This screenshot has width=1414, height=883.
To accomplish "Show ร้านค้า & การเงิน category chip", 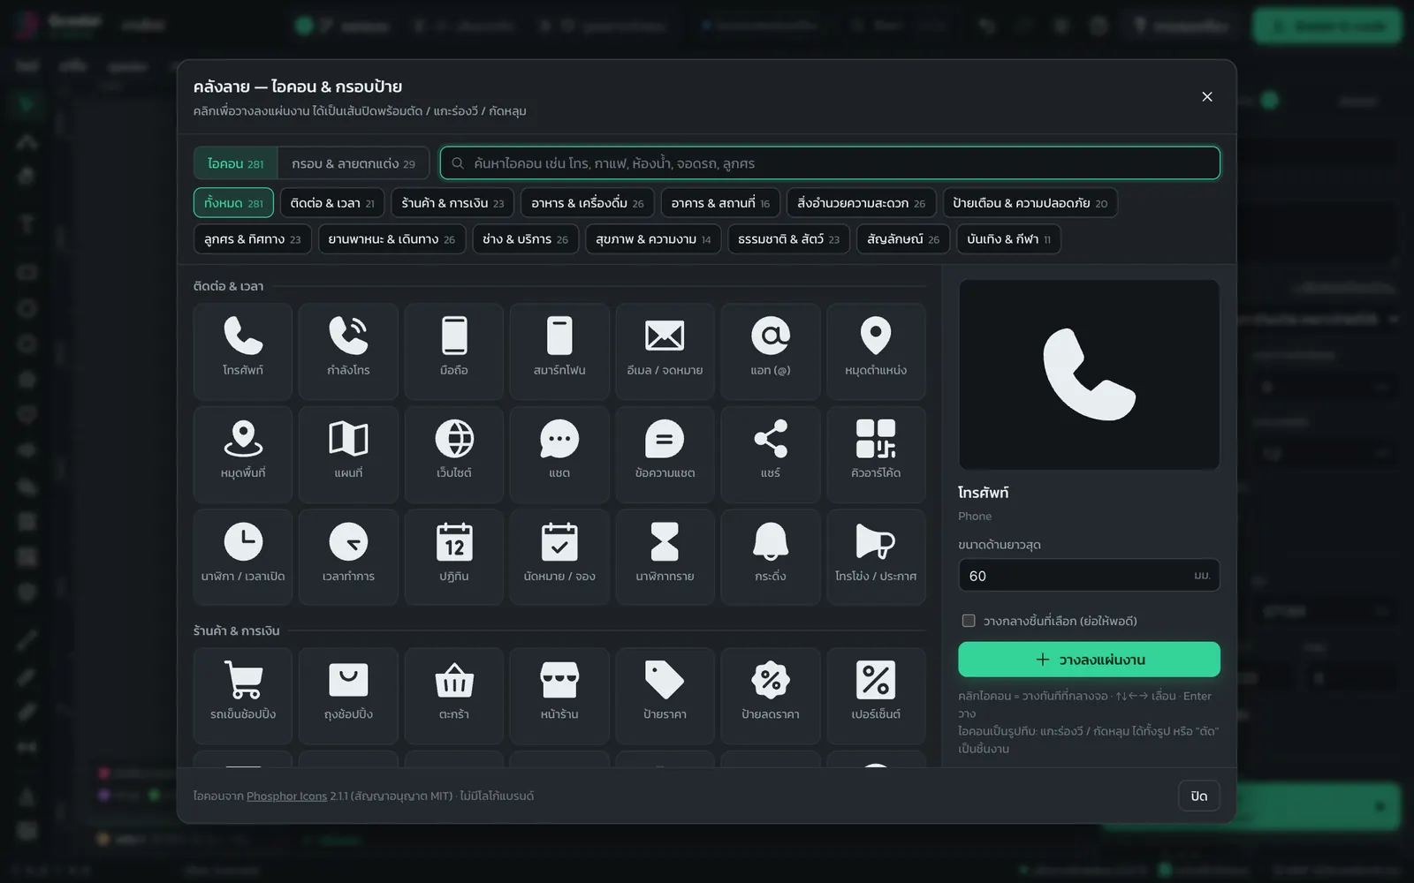I will pyautogui.click(x=452, y=203).
